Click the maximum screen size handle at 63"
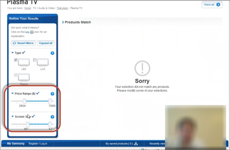 coord(50,124)
